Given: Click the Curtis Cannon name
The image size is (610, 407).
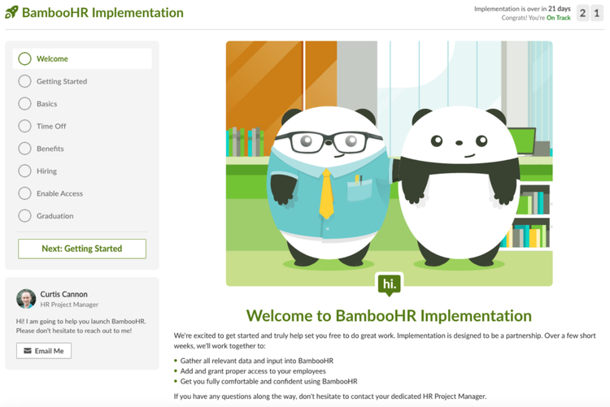Looking at the screenshot, I should point(63,294).
